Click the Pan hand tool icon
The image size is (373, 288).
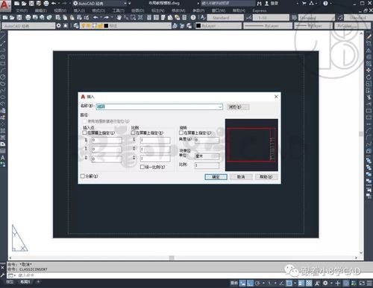coord(119,18)
